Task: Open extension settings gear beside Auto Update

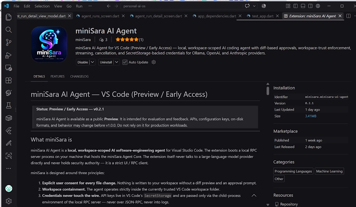Action: click(x=154, y=62)
